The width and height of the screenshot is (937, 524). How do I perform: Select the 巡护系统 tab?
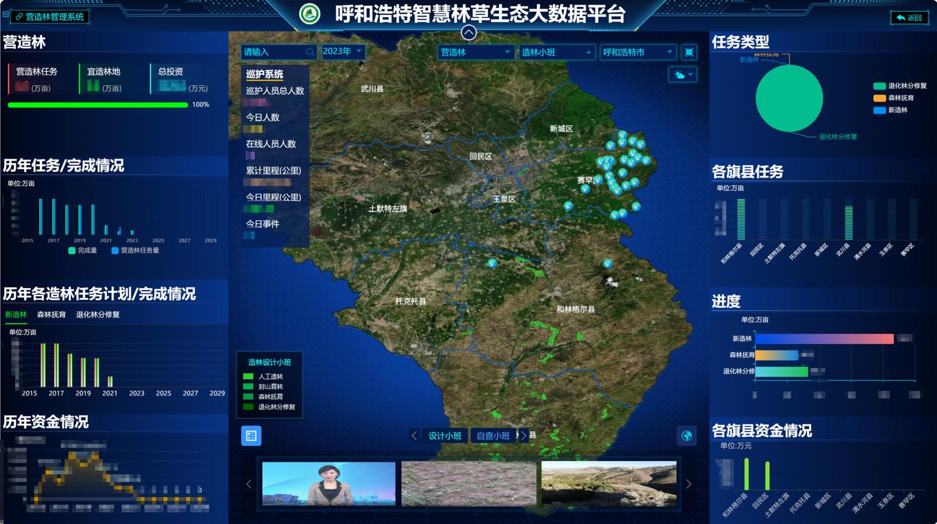tap(265, 74)
